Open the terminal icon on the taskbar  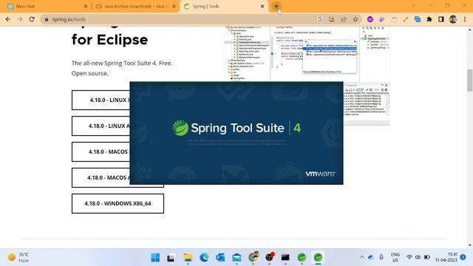point(285,258)
